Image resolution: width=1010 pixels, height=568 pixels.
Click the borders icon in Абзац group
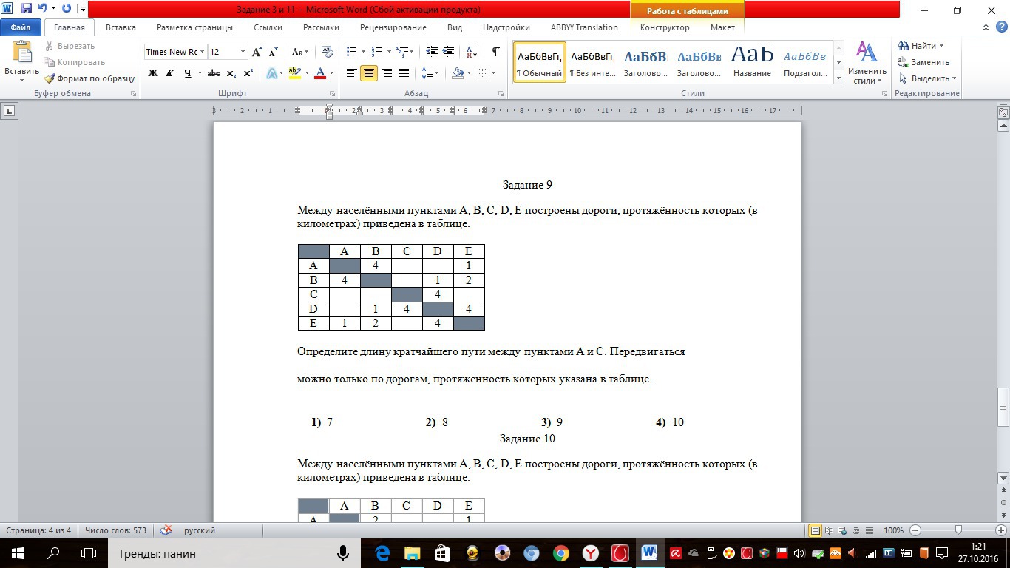tap(482, 73)
